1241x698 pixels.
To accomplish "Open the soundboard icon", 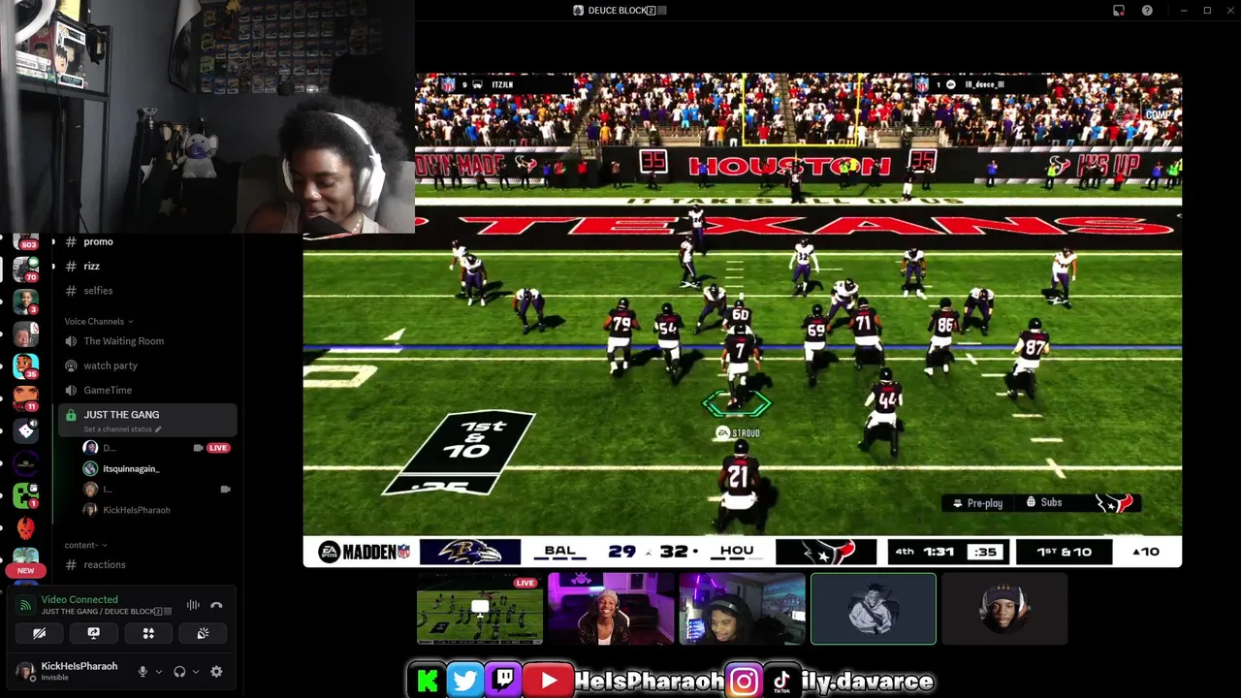I will pos(203,633).
